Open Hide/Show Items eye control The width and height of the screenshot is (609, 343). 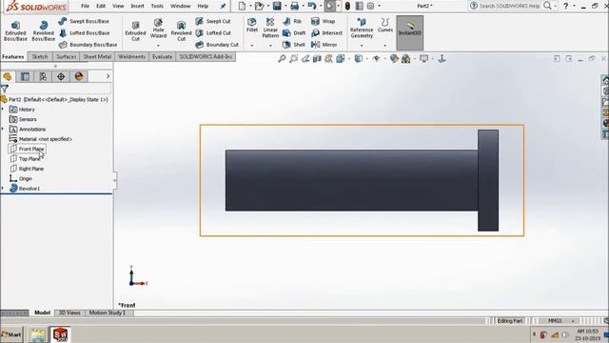click(x=376, y=59)
